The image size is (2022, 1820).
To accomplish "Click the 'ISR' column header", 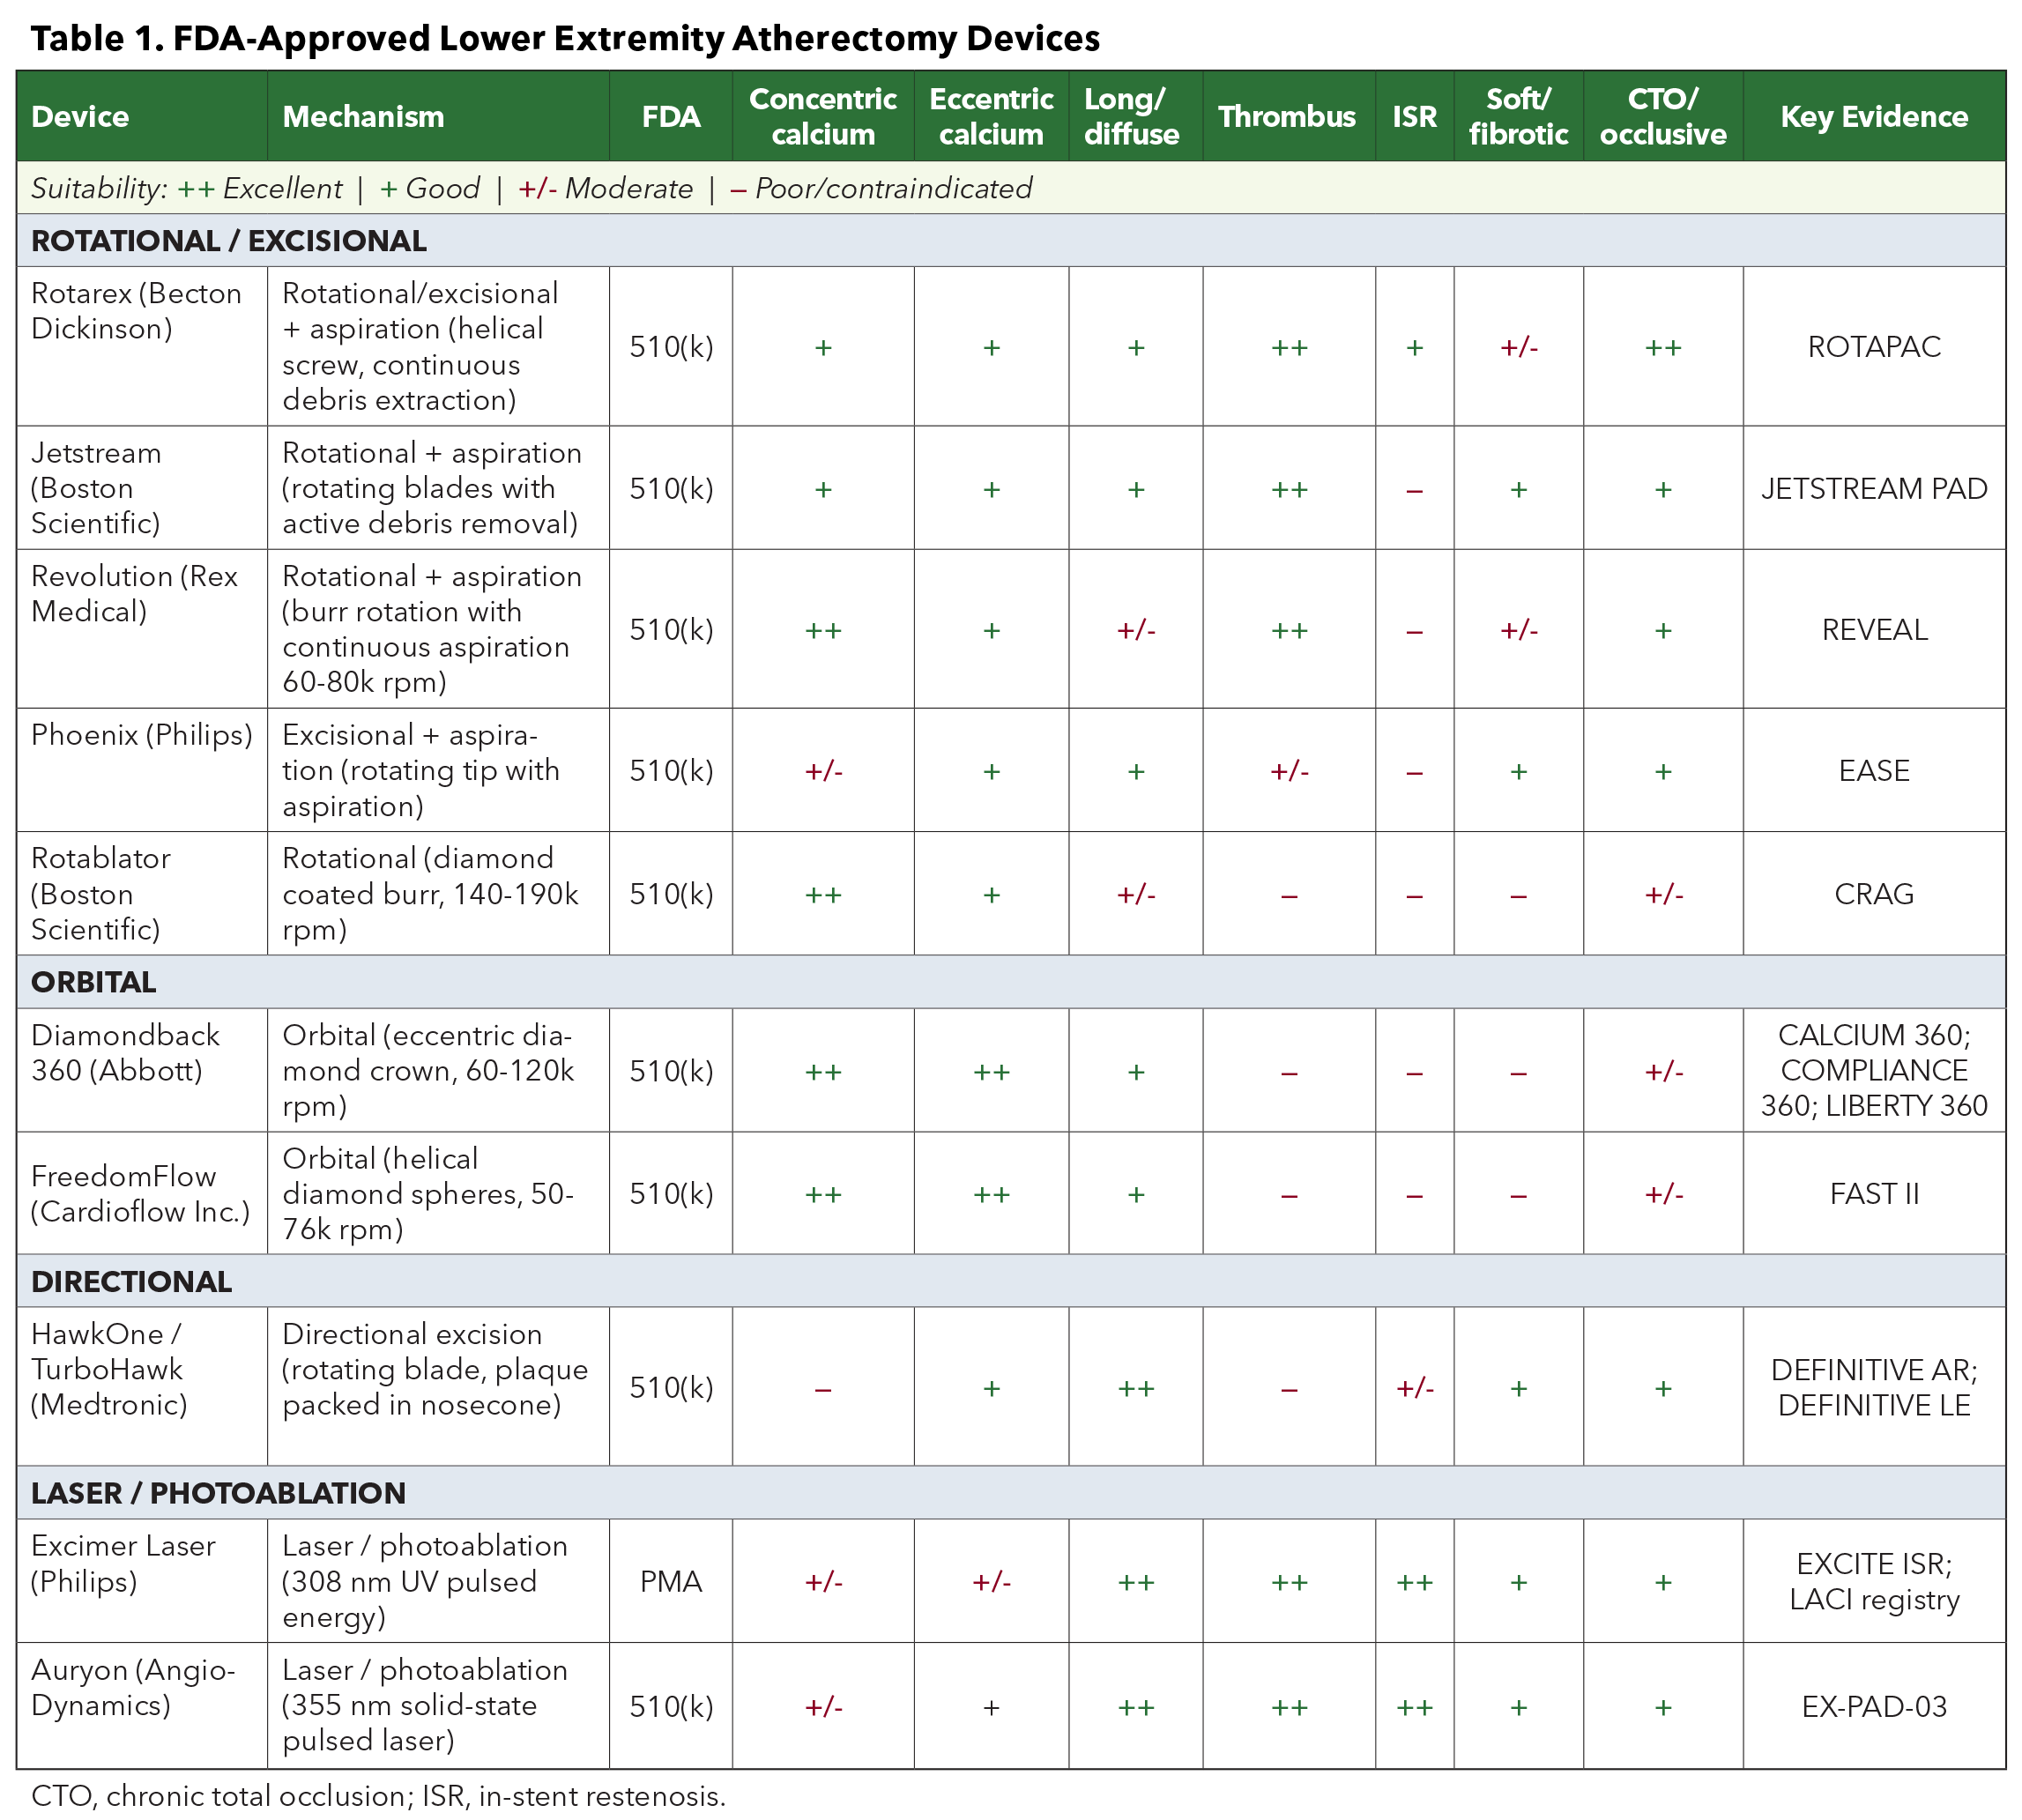I will (x=1414, y=116).
